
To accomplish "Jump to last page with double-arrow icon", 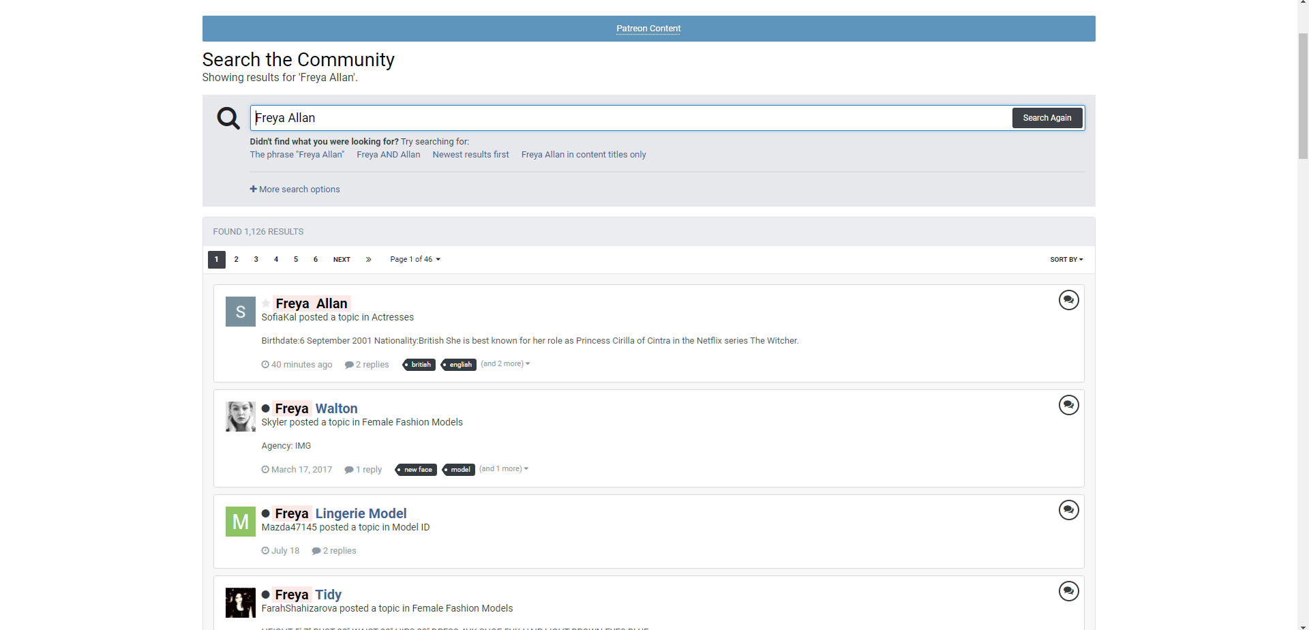I will (368, 260).
